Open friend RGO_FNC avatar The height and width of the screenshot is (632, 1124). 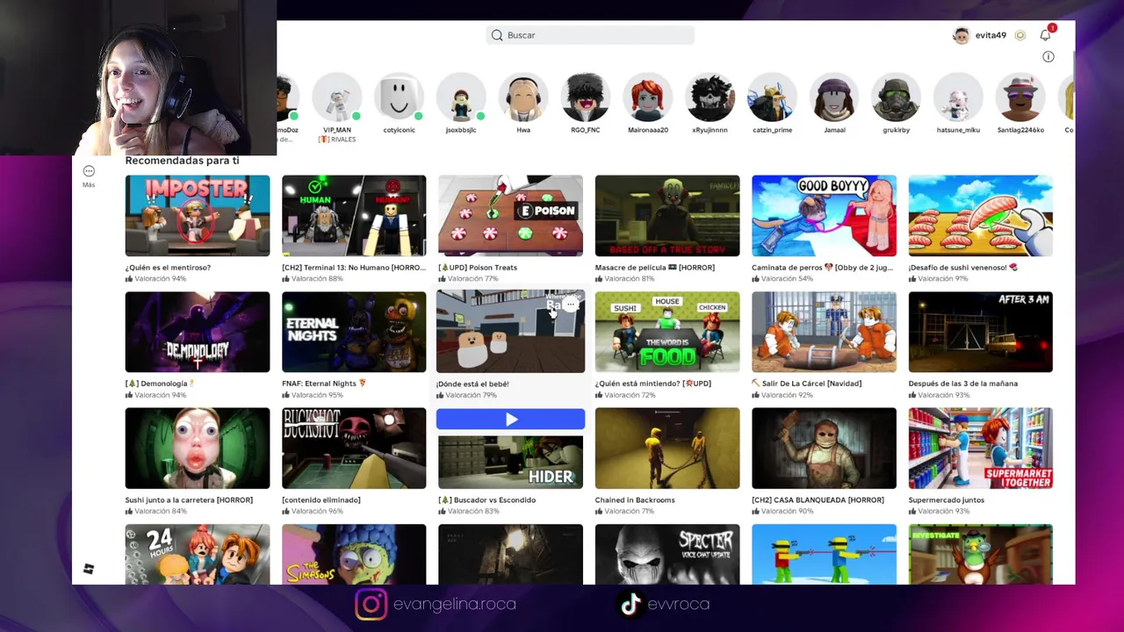pyautogui.click(x=585, y=97)
